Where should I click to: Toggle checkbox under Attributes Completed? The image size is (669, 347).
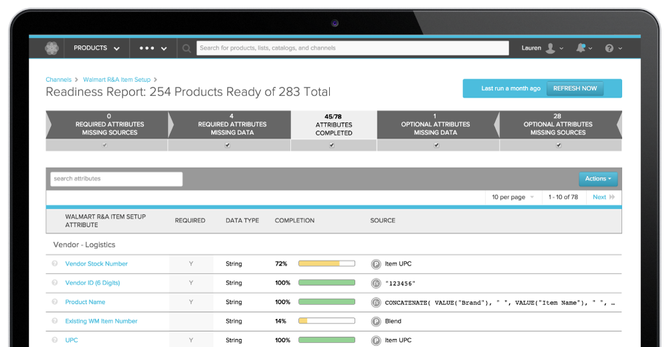point(332,145)
